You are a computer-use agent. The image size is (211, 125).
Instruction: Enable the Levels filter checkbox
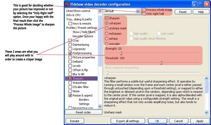click(x=70, y=66)
